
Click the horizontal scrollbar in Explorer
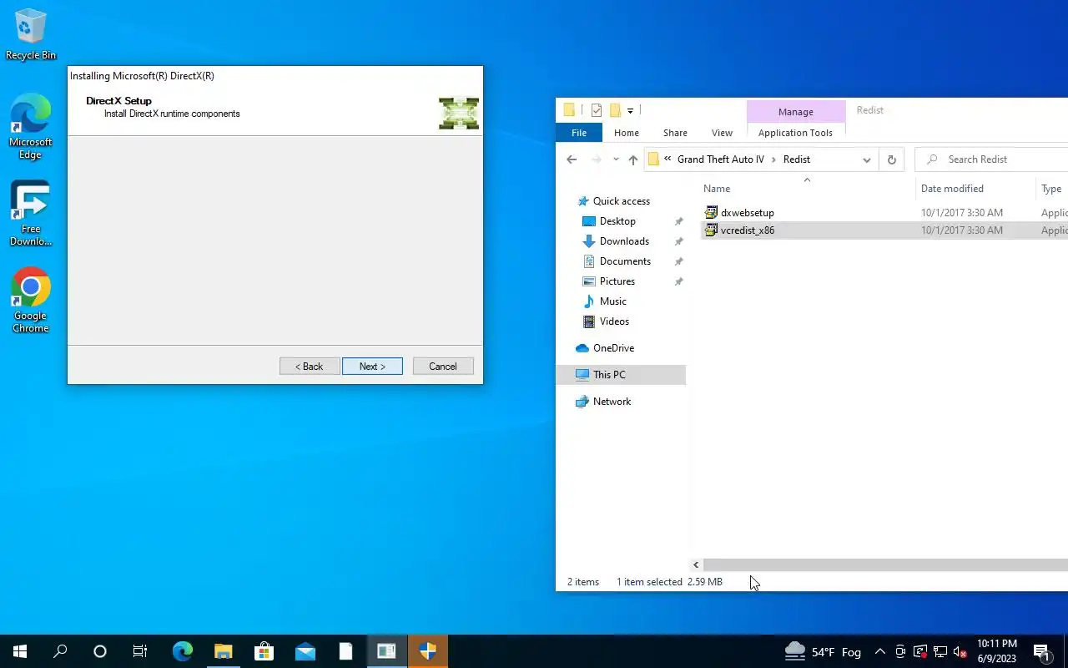[x=885, y=565]
